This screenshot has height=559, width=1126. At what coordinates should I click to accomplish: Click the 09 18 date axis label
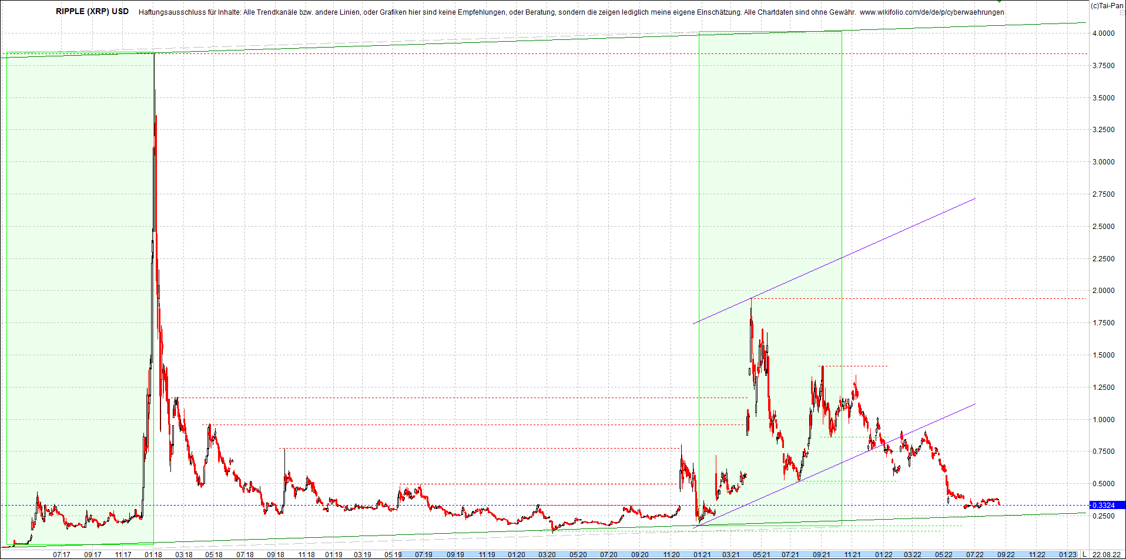275,554
